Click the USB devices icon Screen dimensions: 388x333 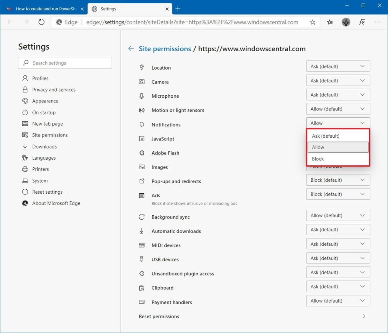[142, 259]
